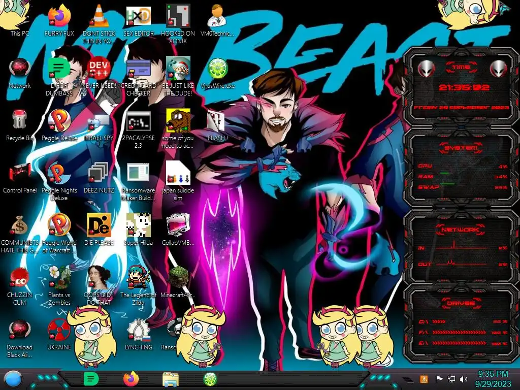Open the network tray icon
Viewport: 520px width, 390px height.
(x=451, y=379)
